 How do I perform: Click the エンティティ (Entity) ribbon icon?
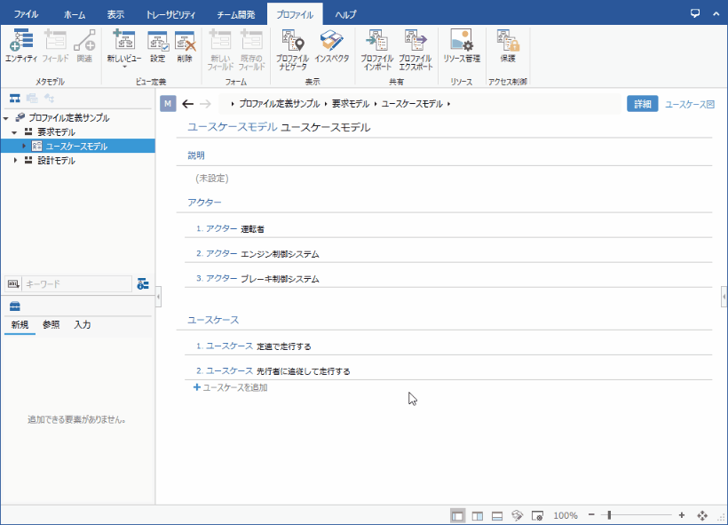click(x=20, y=46)
